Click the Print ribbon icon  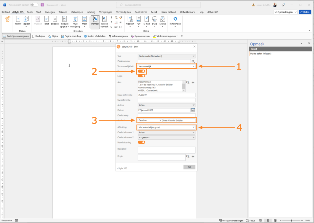click(155, 19)
